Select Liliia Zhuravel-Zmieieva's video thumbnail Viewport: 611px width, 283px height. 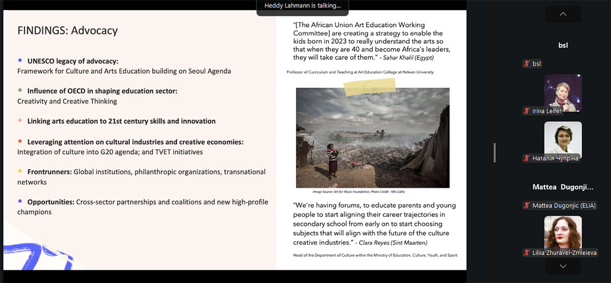563,233
